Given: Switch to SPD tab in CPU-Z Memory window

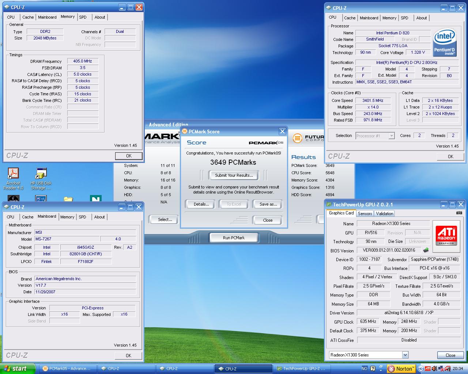Looking at the screenshot, I should (83, 17).
